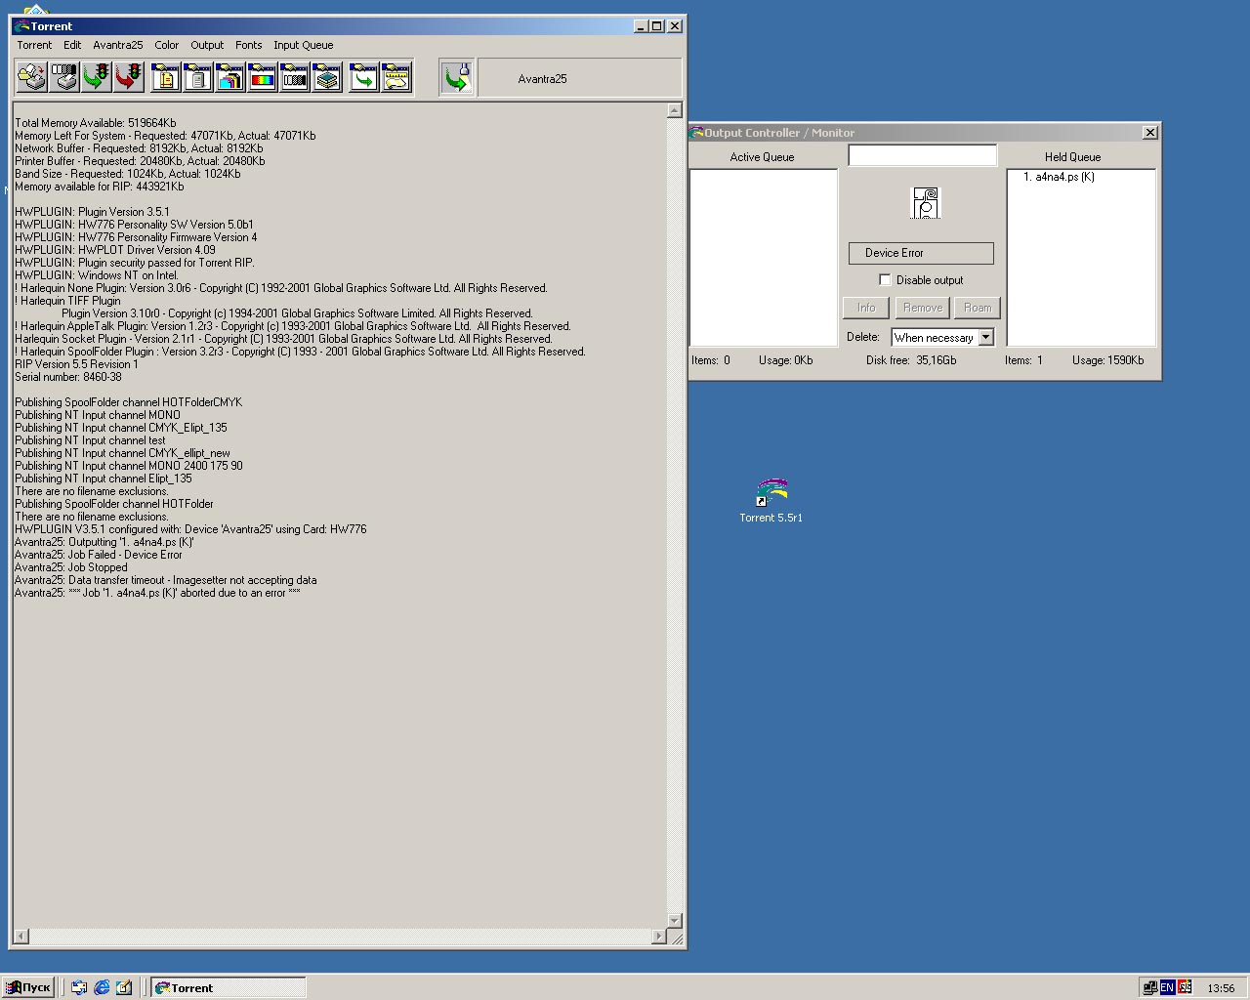Click the Device Error status field
1250x1000 pixels.
[x=921, y=253]
